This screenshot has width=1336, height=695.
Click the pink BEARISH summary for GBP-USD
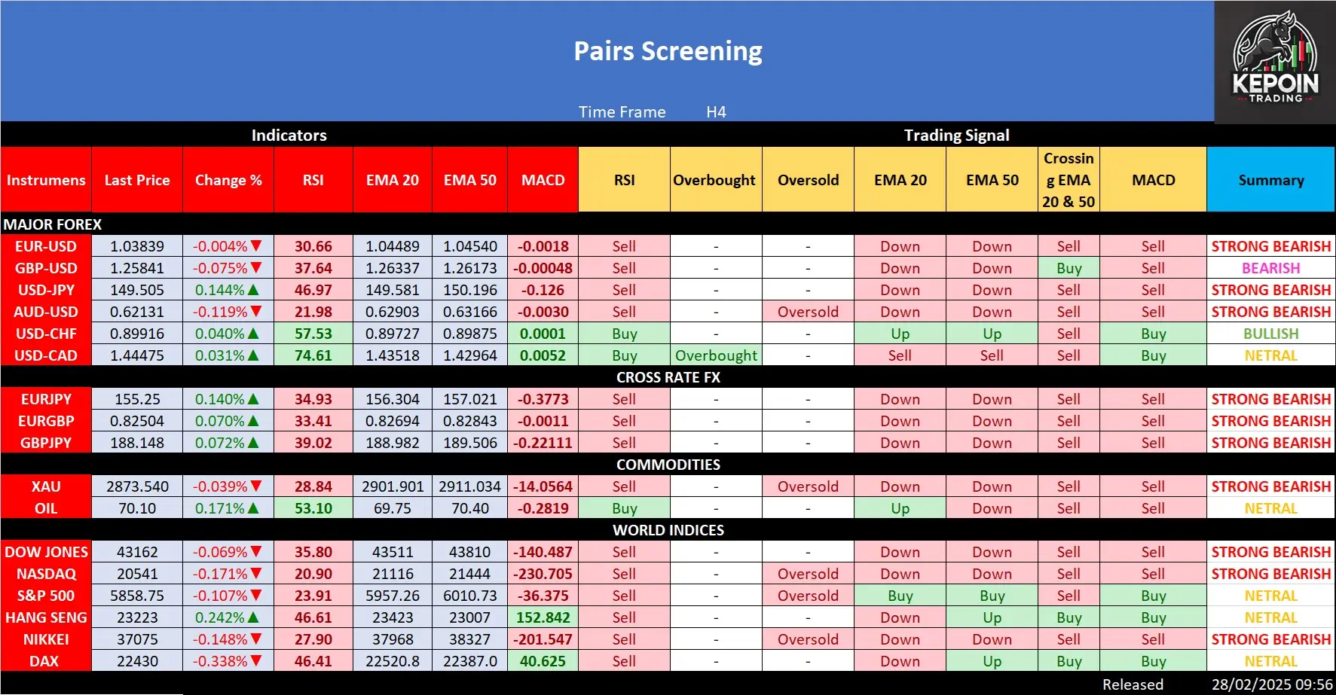click(x=1270, y=268)
